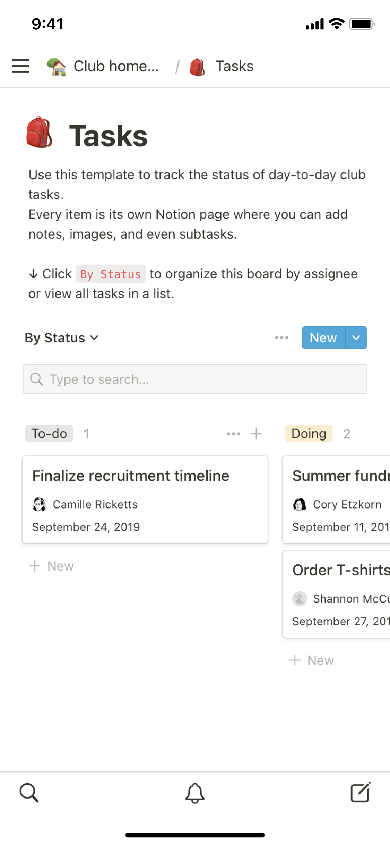The height and width of the screenshot is (845, 390).
Task: Expand the By Status view dropdown
Action: pos(62,338)
